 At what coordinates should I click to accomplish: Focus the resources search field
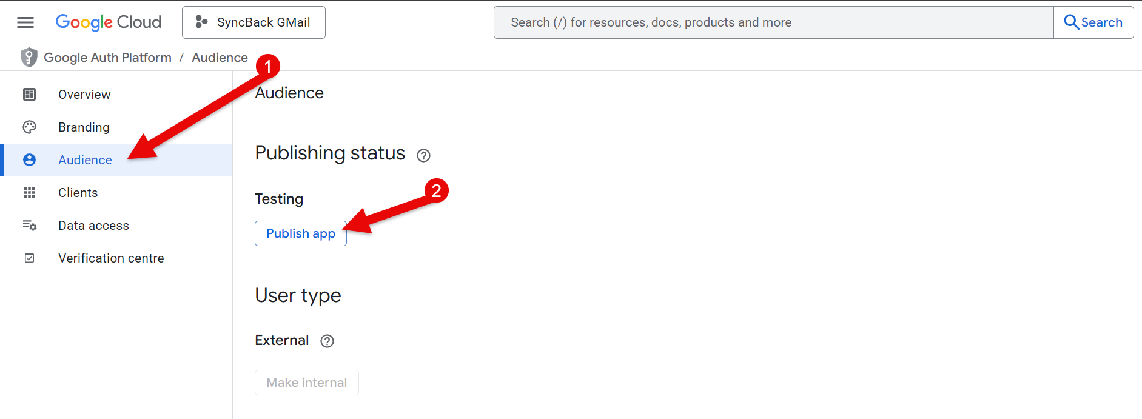[x=773, y=22]
